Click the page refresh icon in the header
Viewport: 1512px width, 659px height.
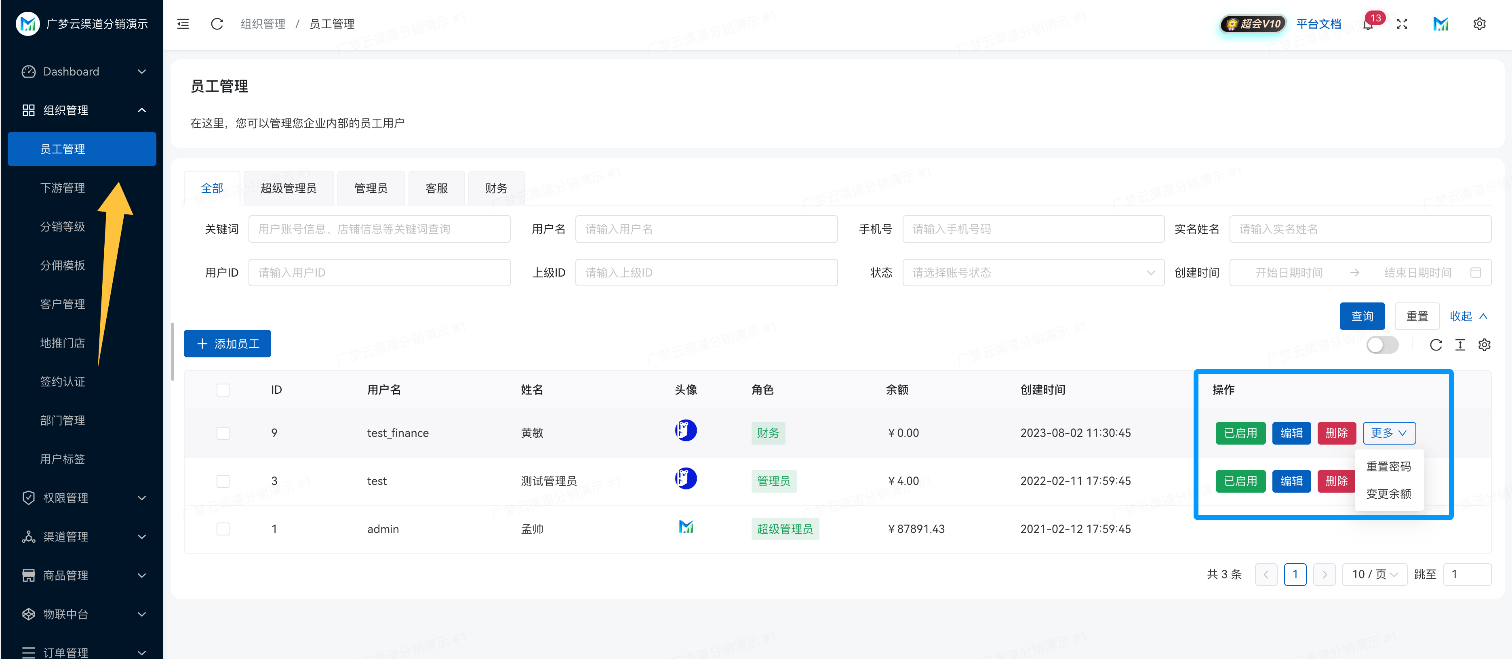217,24
